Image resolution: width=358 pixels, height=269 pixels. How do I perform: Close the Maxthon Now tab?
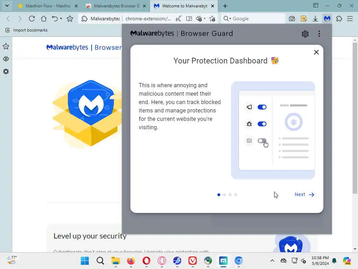point(76,6)
